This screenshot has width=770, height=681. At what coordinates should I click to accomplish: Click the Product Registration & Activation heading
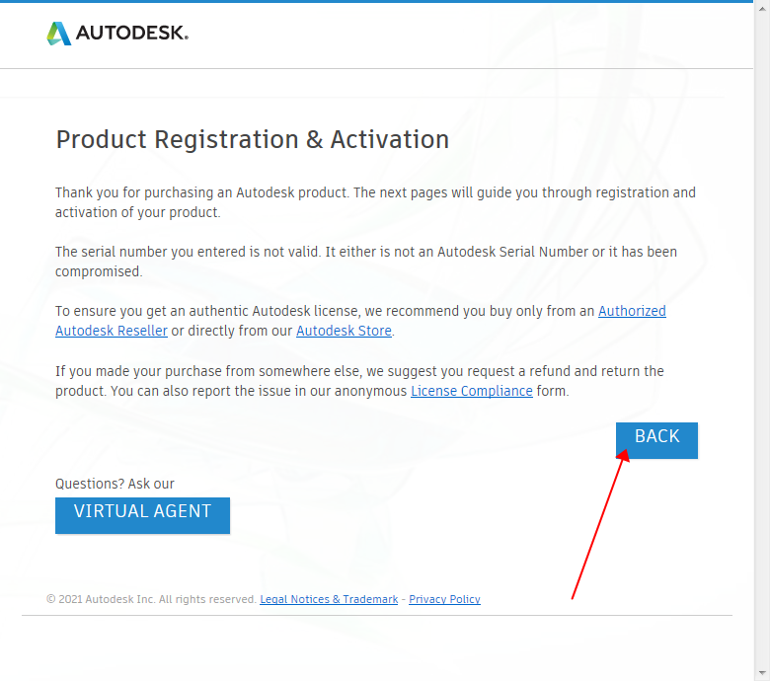252,139
